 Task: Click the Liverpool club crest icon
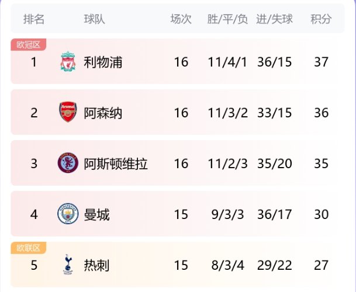tap(68, 62)
